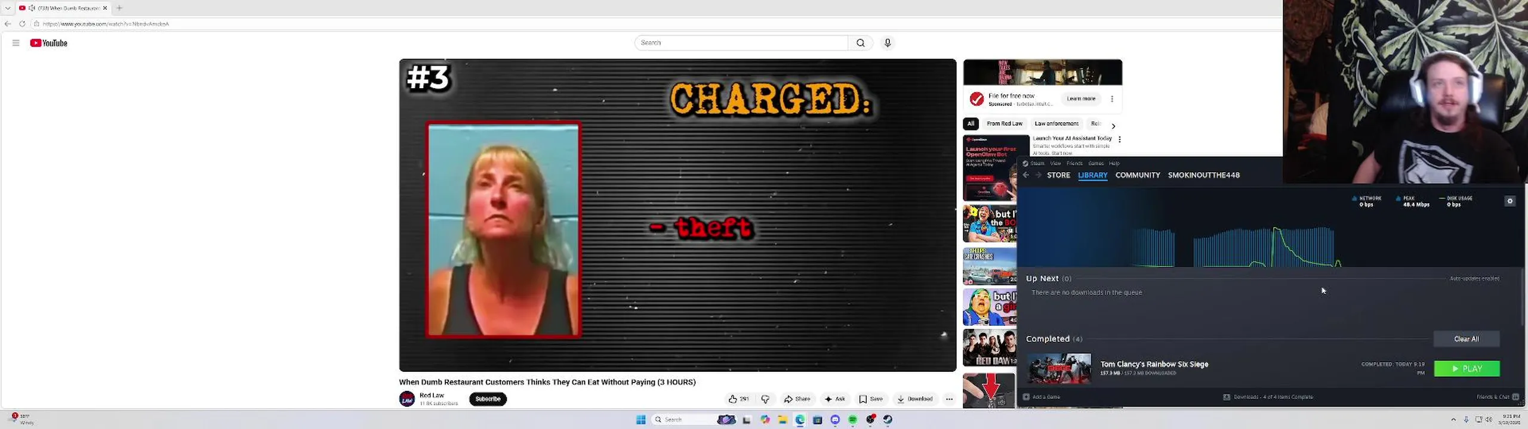Open the Help menu in Steam
Image resolution: width=1528 pixels, height=429 pixels.
click(x=1114, y=163)
